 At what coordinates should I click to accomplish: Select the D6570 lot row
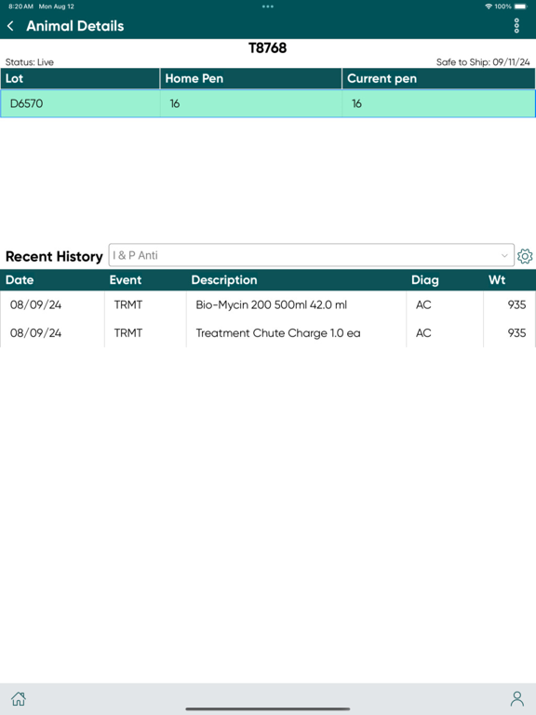[x=268, y=103]
